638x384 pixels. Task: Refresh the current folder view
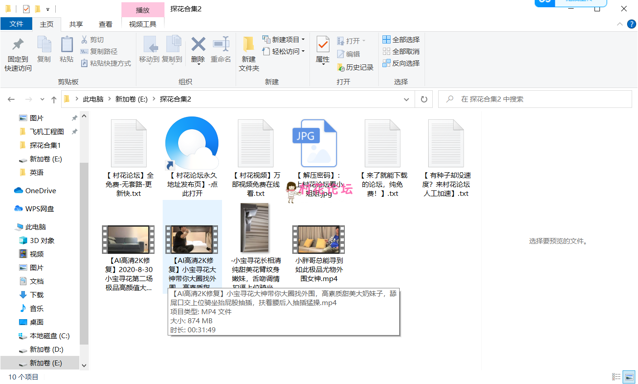[424, 99]
